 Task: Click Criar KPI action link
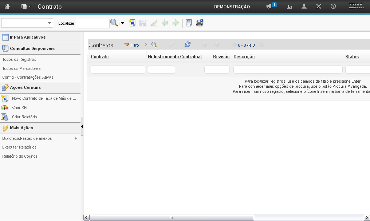pyautogui.click(x=20, y=107)
